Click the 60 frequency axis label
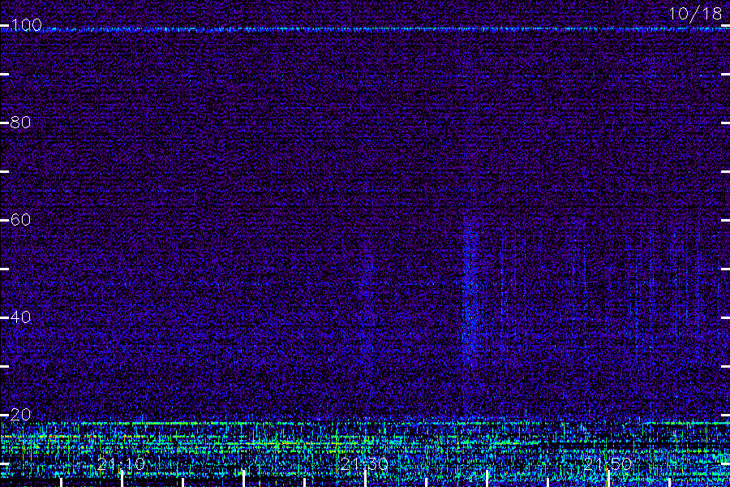This screenshot has height=487, width=730. tap(20, 219)
